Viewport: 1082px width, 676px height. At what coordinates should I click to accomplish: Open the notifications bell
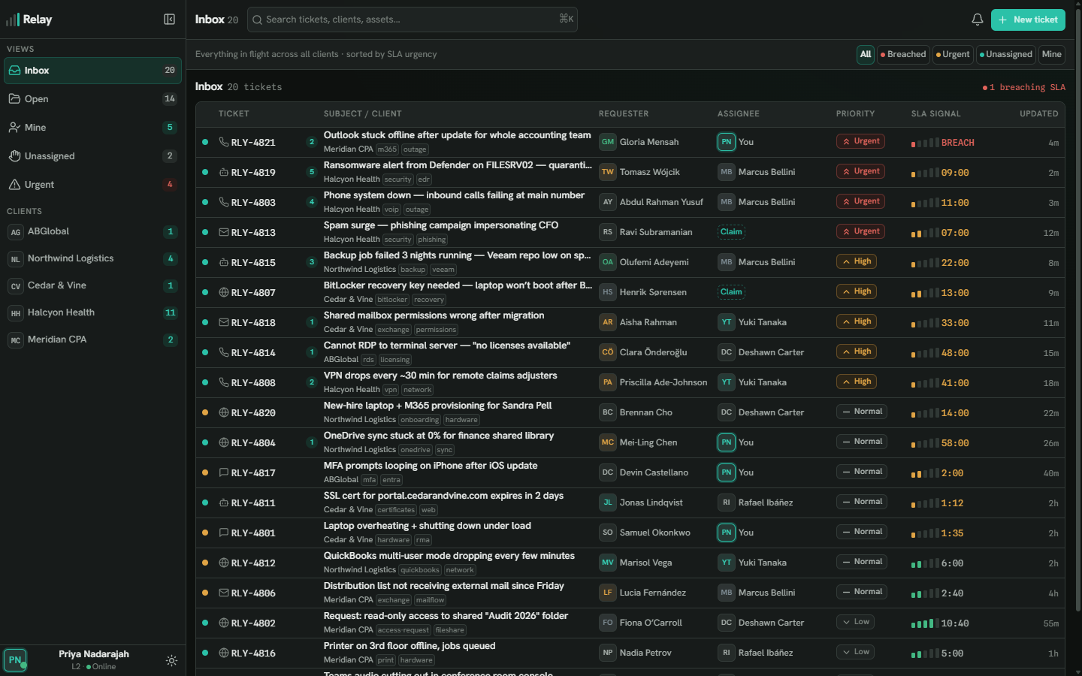pos(978,20)
